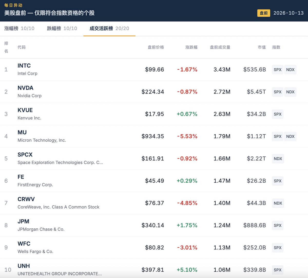308x278 pixels.
Task: Click the 盘前 session badge
Action: [264, 13]
